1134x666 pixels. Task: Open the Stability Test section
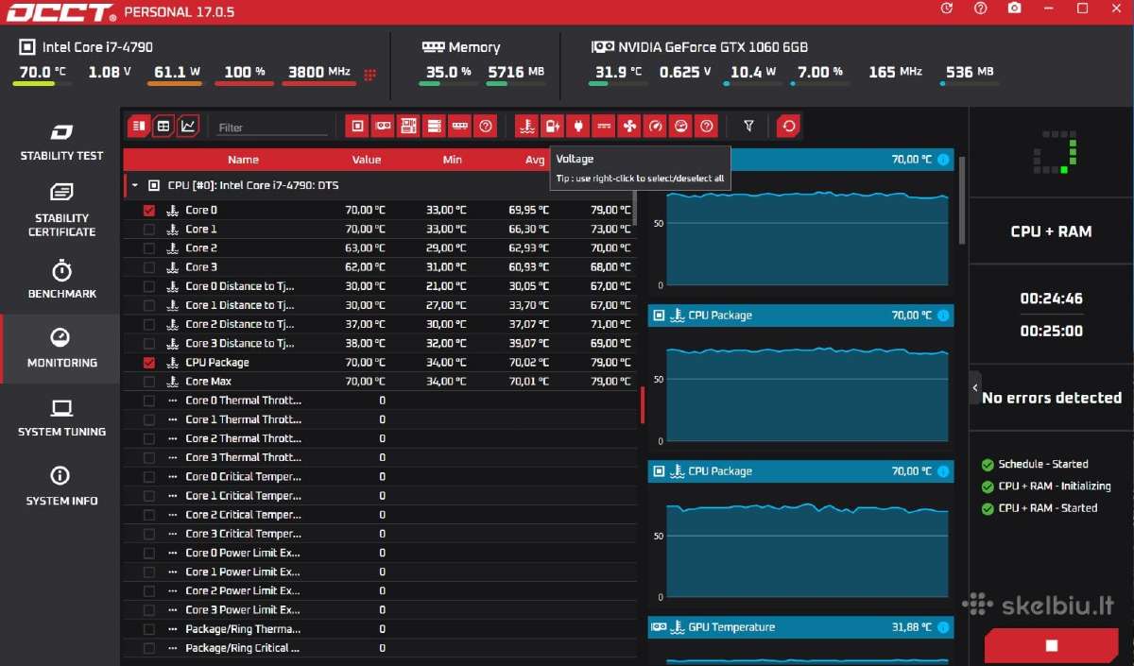tap(61, 142)
